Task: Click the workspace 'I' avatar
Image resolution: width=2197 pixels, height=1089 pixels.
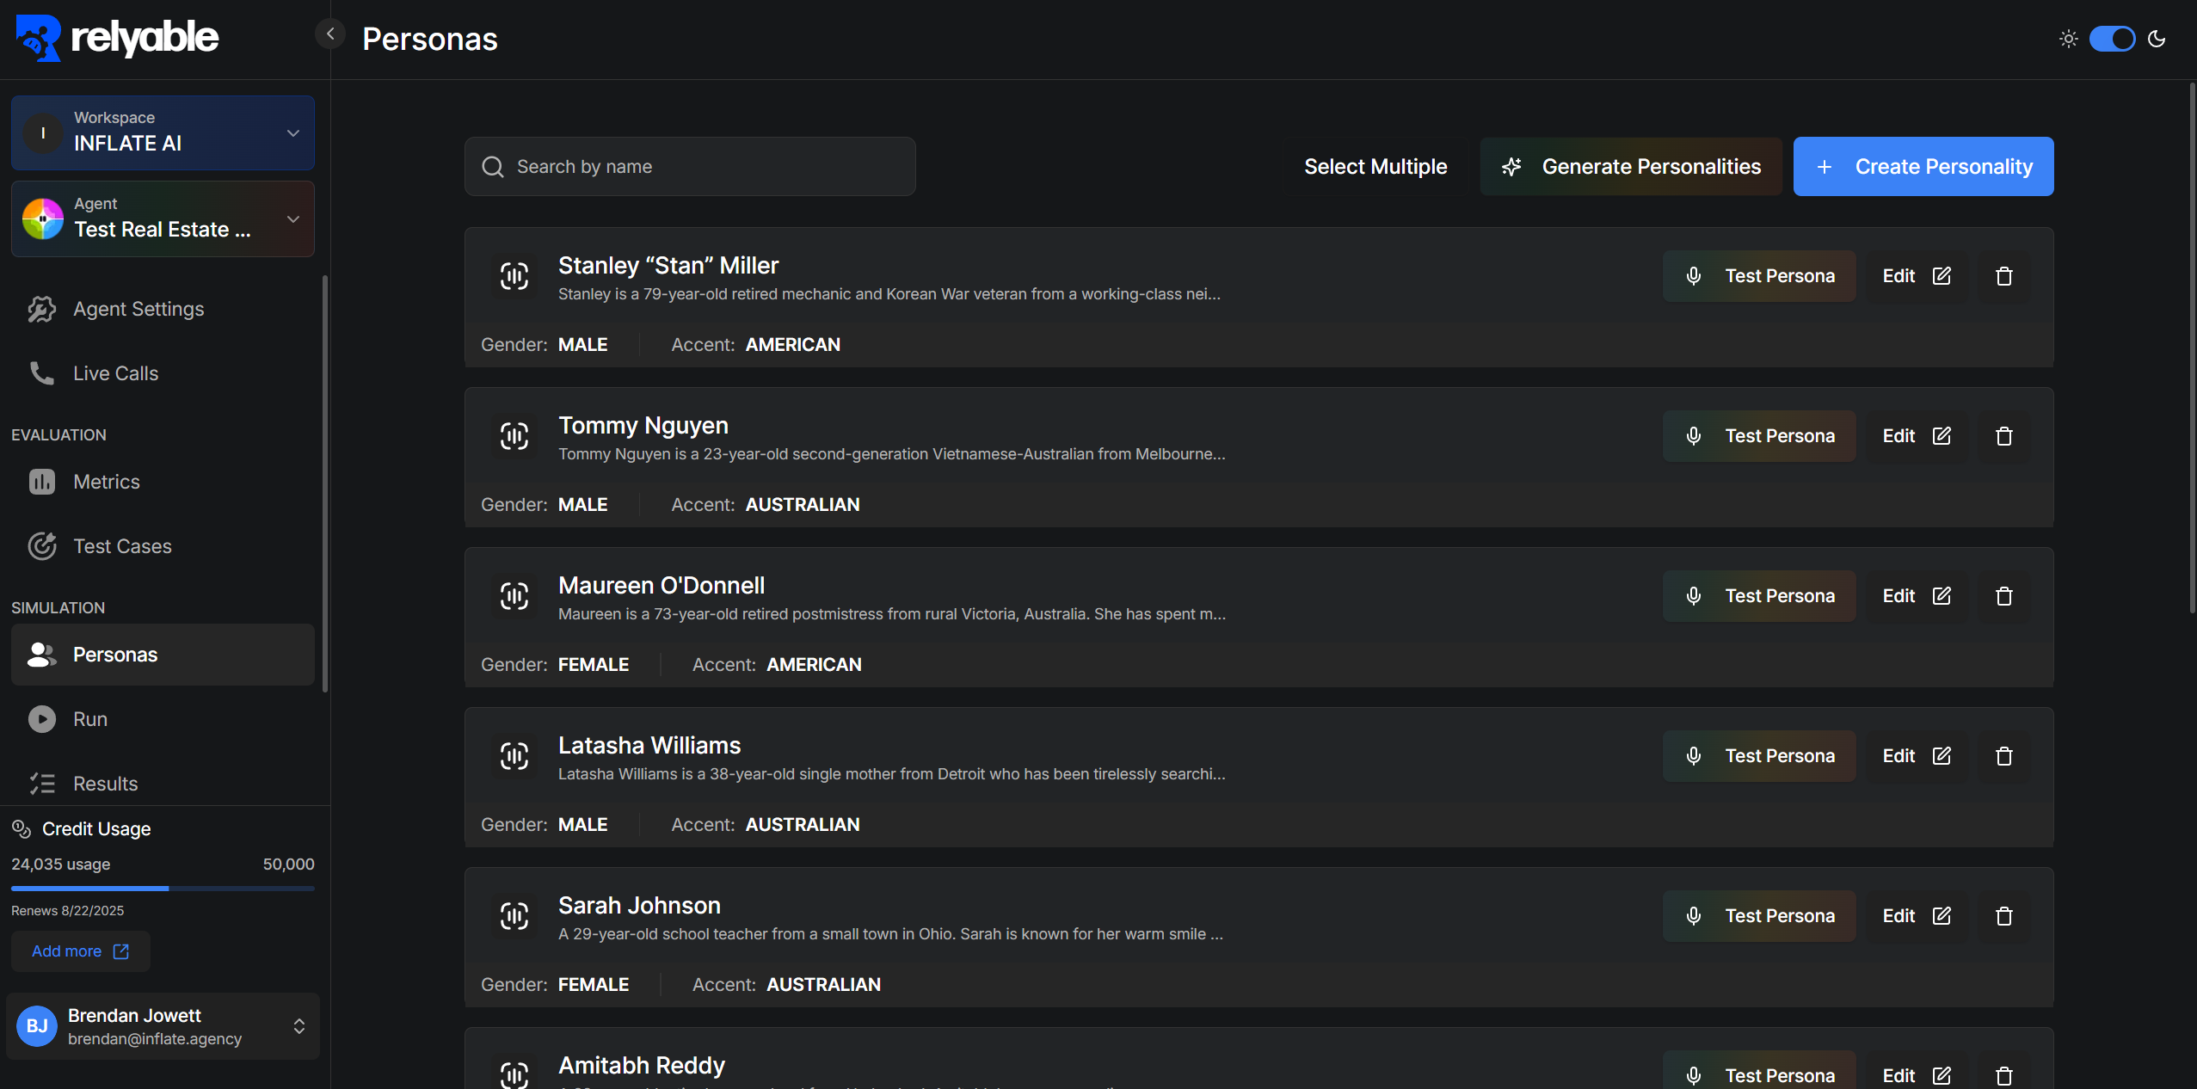Action: coord(43,132)
